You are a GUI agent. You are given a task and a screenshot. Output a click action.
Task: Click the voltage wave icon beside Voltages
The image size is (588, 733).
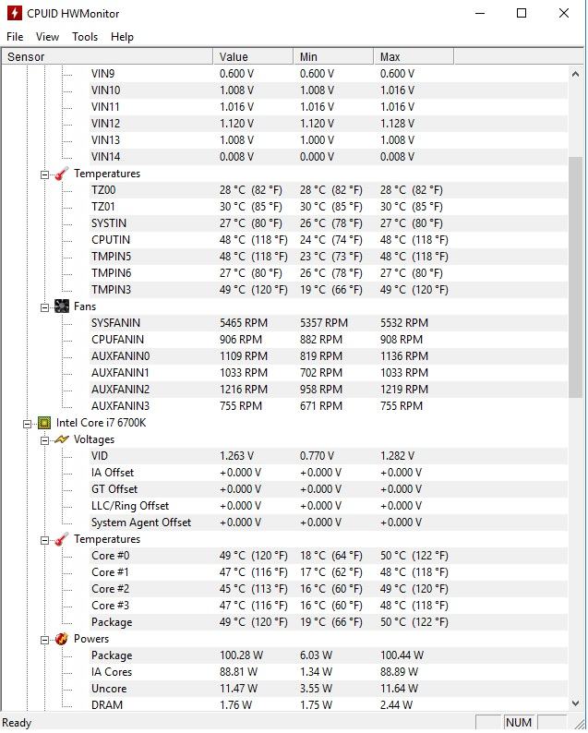[x=62, y=439]
